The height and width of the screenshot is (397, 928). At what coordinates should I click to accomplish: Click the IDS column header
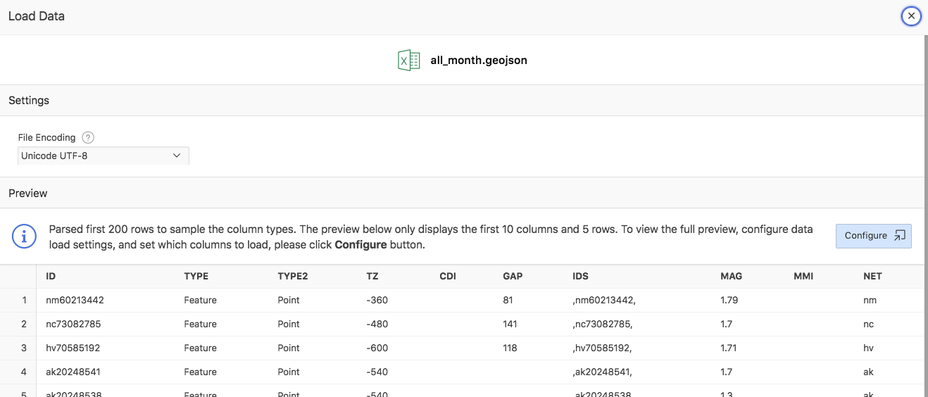click(581, 276)
